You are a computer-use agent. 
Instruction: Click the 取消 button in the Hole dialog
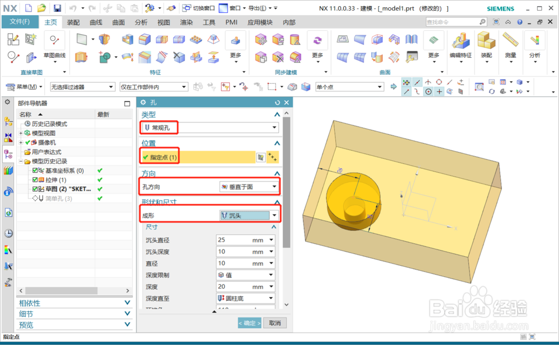coord(275,323)
